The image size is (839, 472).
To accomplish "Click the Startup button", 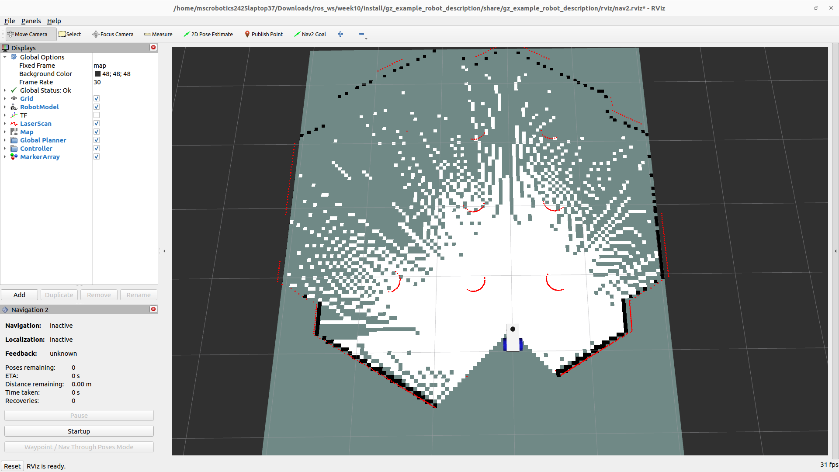I will tap(79, 431).
